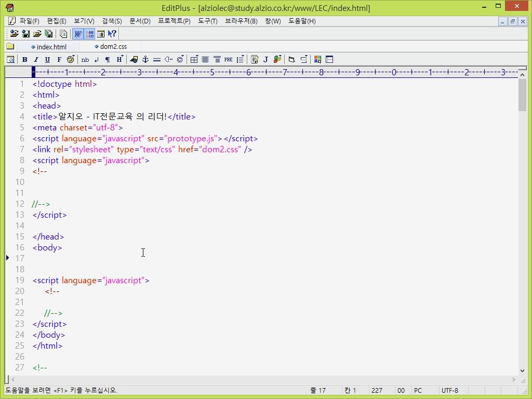Open the form control dropdown
Viewport: 532px width, 399px height.
click(x=303, y=60)
